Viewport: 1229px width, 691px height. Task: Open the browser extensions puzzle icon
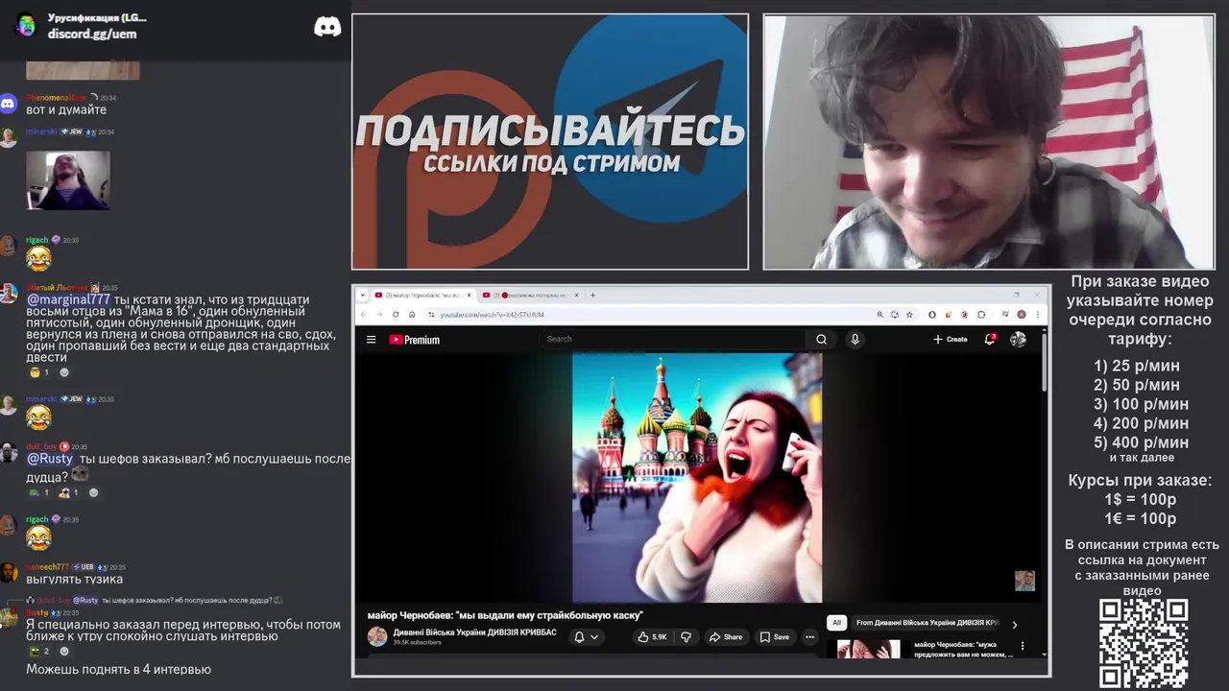[981, 314]
